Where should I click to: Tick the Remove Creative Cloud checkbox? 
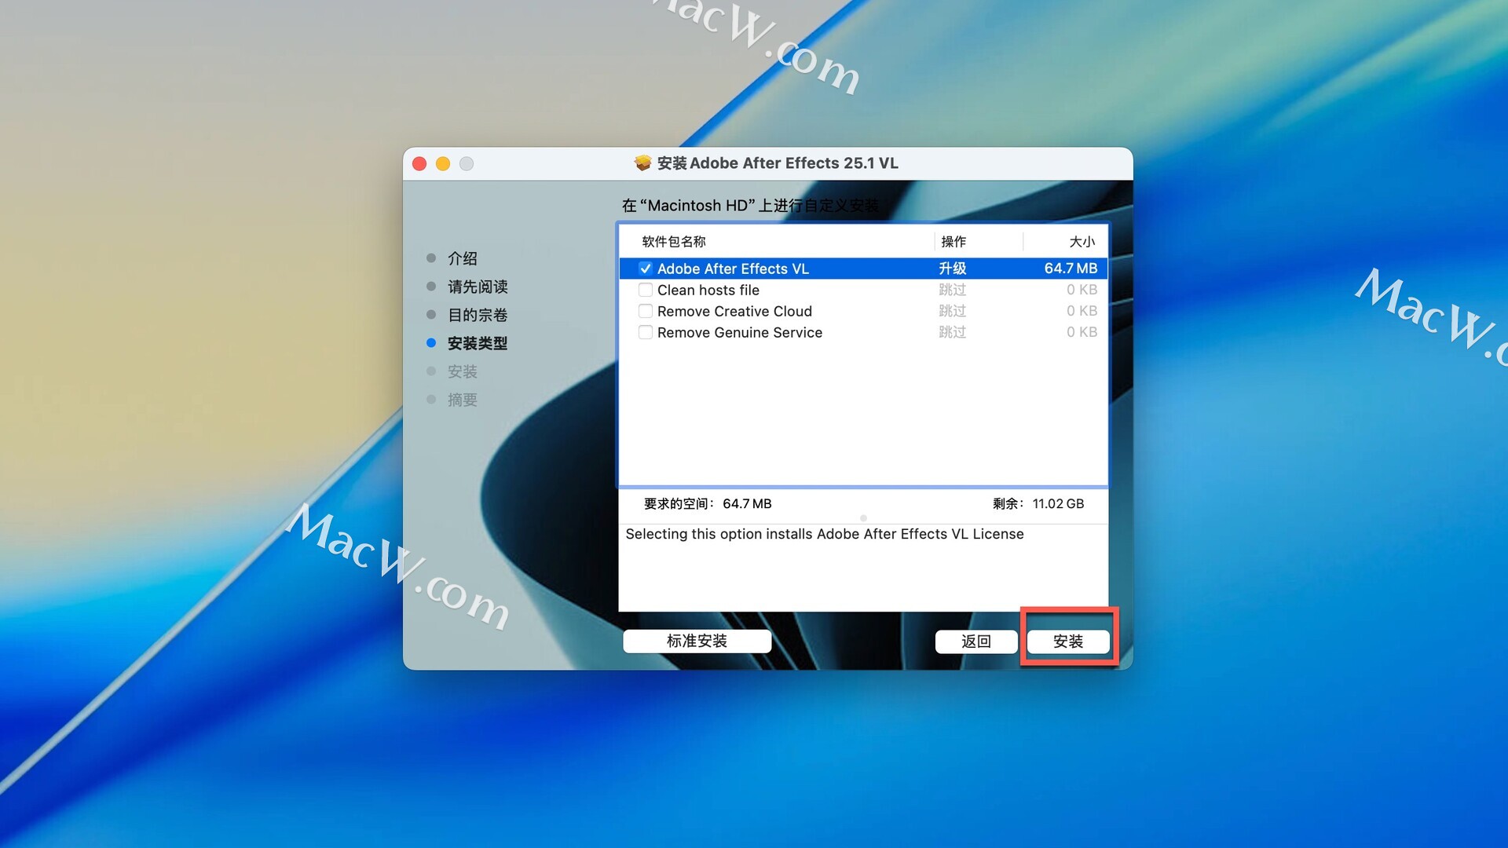pos(646,311)
